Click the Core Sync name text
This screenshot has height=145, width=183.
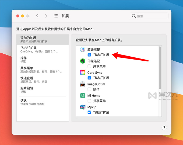pos(95,72)
